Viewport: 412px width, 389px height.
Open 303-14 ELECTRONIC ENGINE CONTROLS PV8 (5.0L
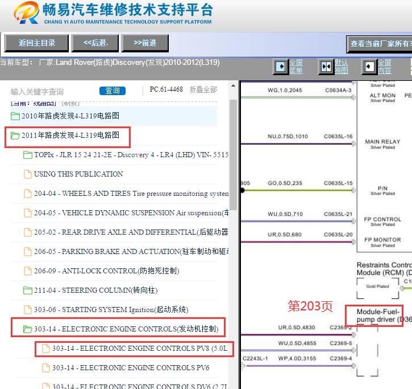coord(140,349)
